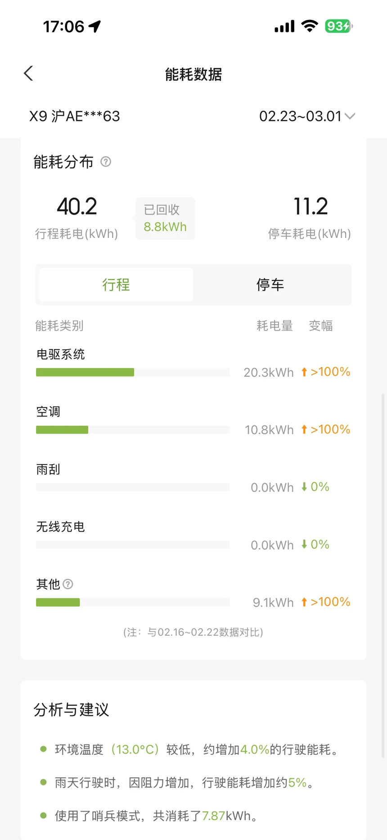Tap the location arrow beside the time

[95, 26]
